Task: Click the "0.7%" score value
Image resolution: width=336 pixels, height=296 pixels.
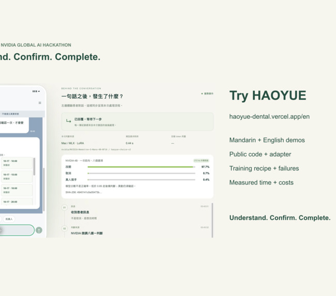Action: (x=206, y=173)
